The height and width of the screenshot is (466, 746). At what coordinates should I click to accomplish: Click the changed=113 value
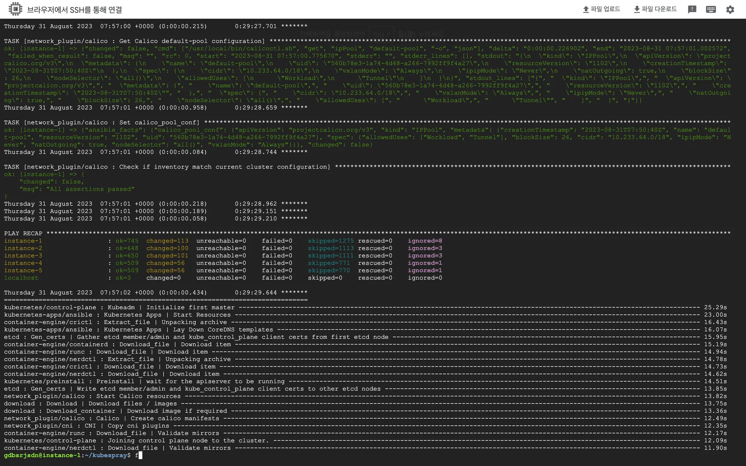[167, 241]
